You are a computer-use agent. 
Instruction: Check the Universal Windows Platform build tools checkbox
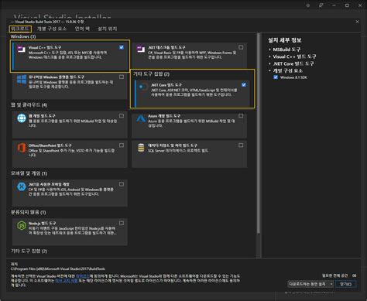pos(122,77)
